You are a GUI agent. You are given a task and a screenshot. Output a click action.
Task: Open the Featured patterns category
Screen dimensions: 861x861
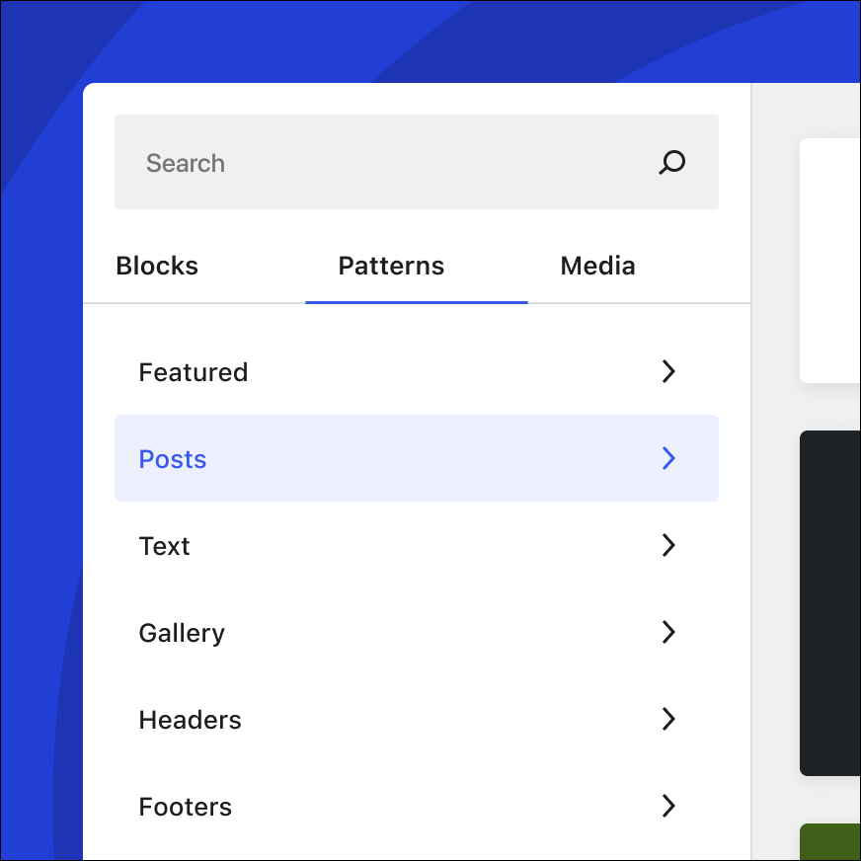pyautogui.click(x=194, y=372)
